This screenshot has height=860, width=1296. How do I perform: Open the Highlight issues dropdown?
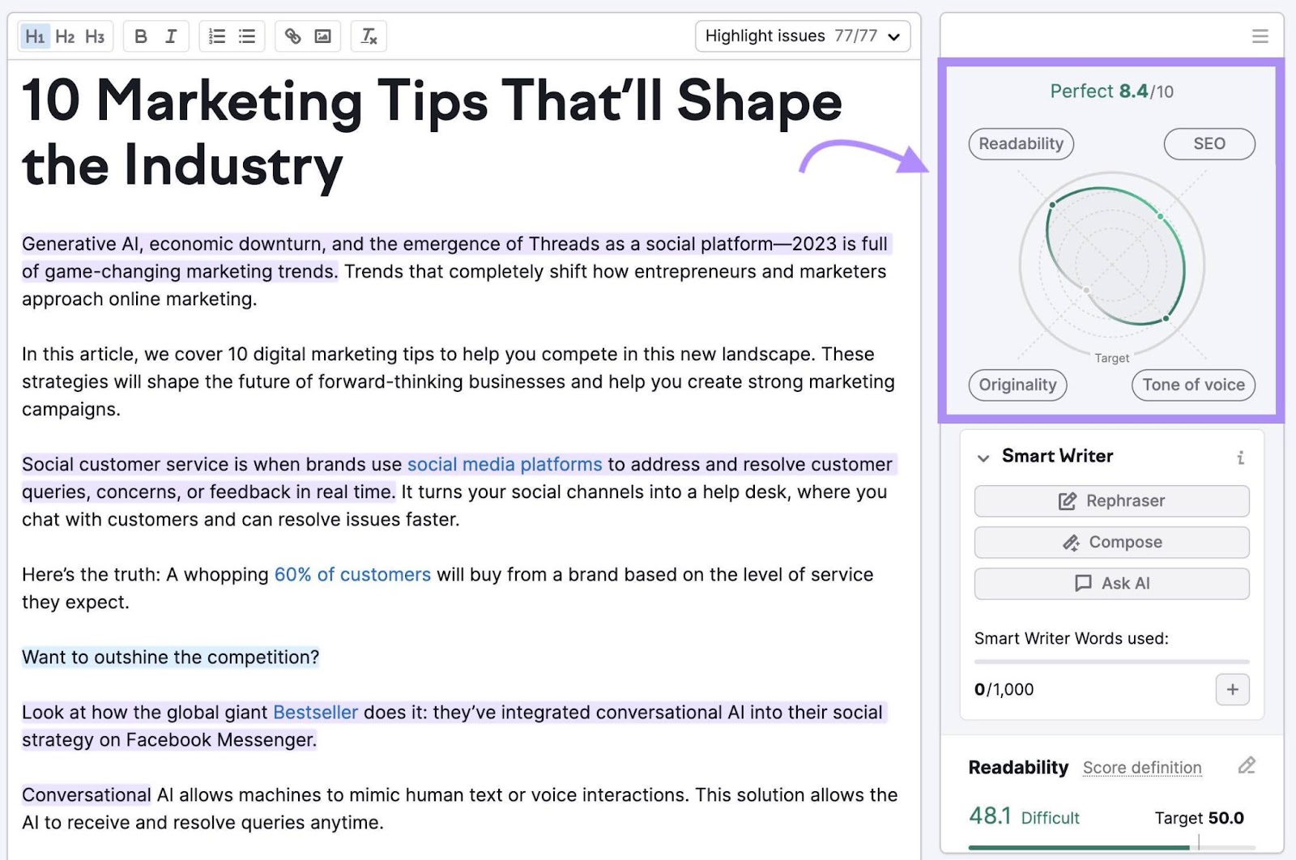[802, 36]
